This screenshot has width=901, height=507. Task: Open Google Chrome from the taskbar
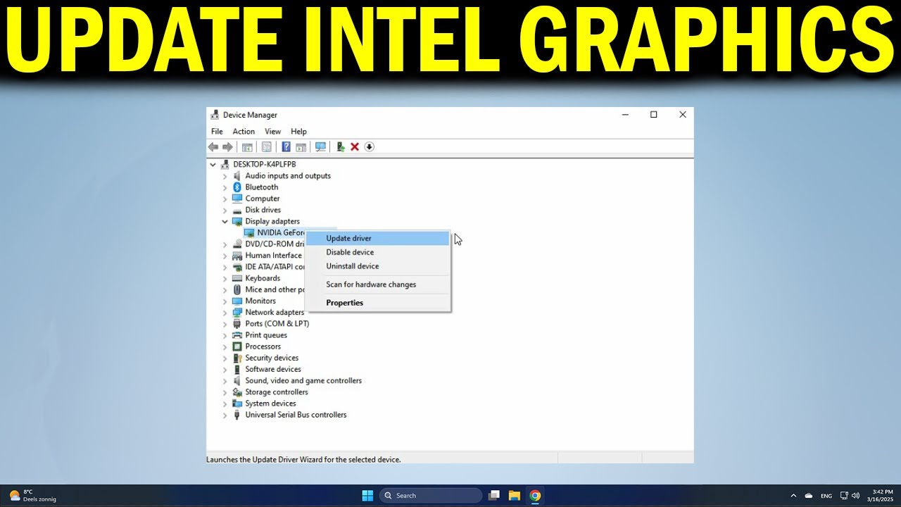click(x=535, y=496)
